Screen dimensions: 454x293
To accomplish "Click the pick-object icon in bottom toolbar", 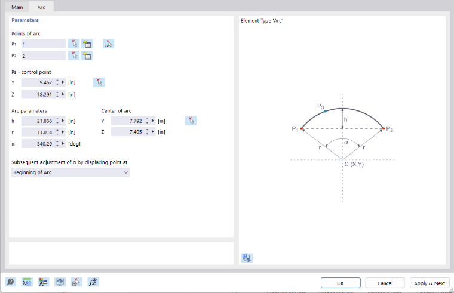I will (x=76, y=282).
